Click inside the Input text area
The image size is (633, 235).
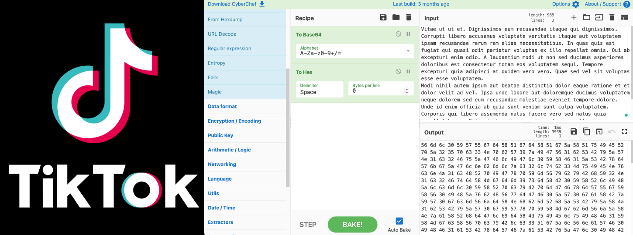coord(525,74)
